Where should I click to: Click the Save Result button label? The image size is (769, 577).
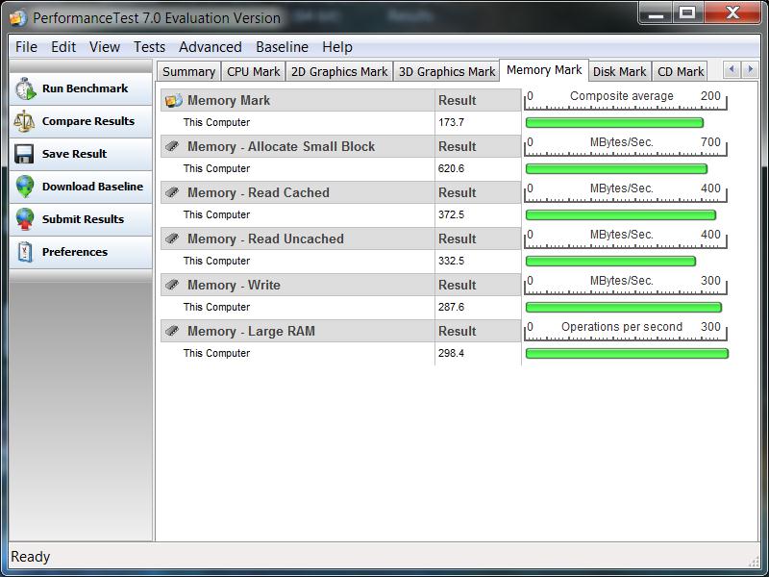(x=74, y=154)
